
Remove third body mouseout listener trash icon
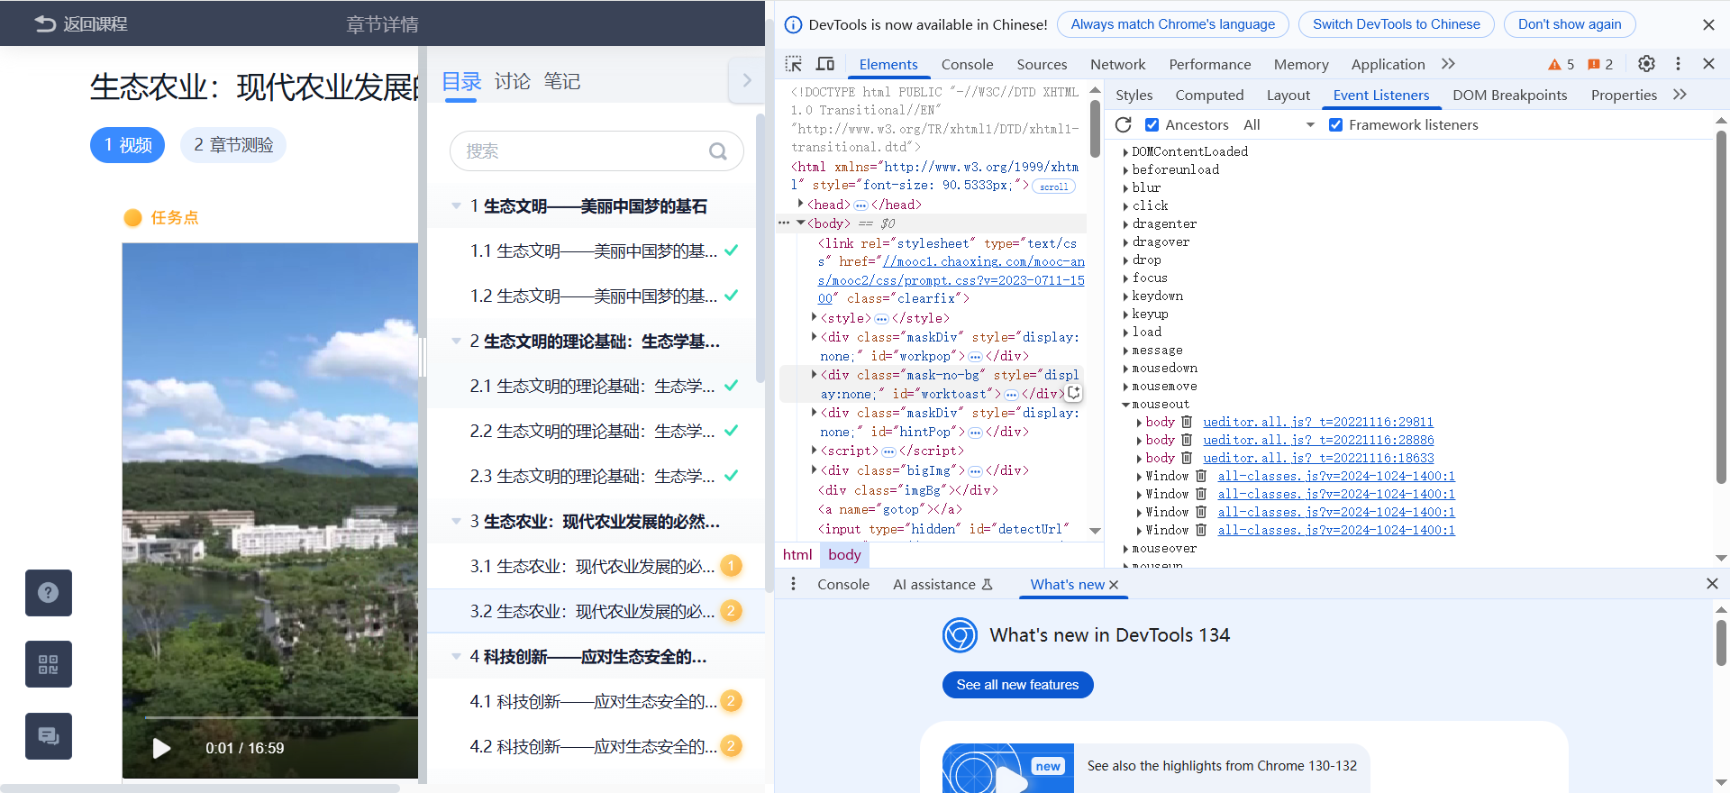point(1187,458)
